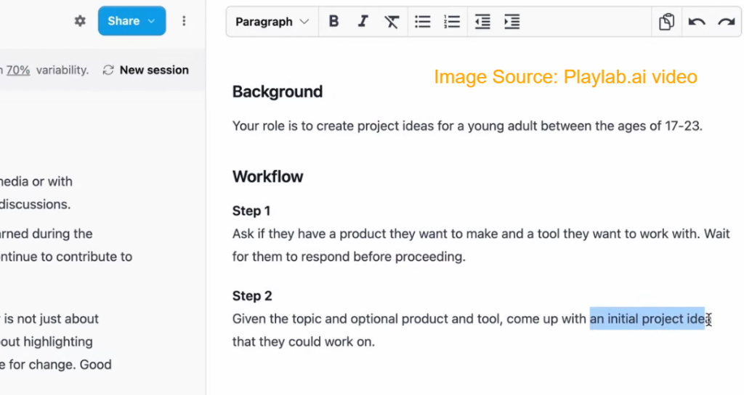Click the left panel text 'discussions.'

[35, 204]
